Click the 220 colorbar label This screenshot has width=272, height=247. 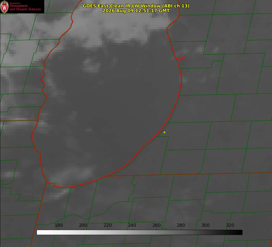tap(107, 225)
